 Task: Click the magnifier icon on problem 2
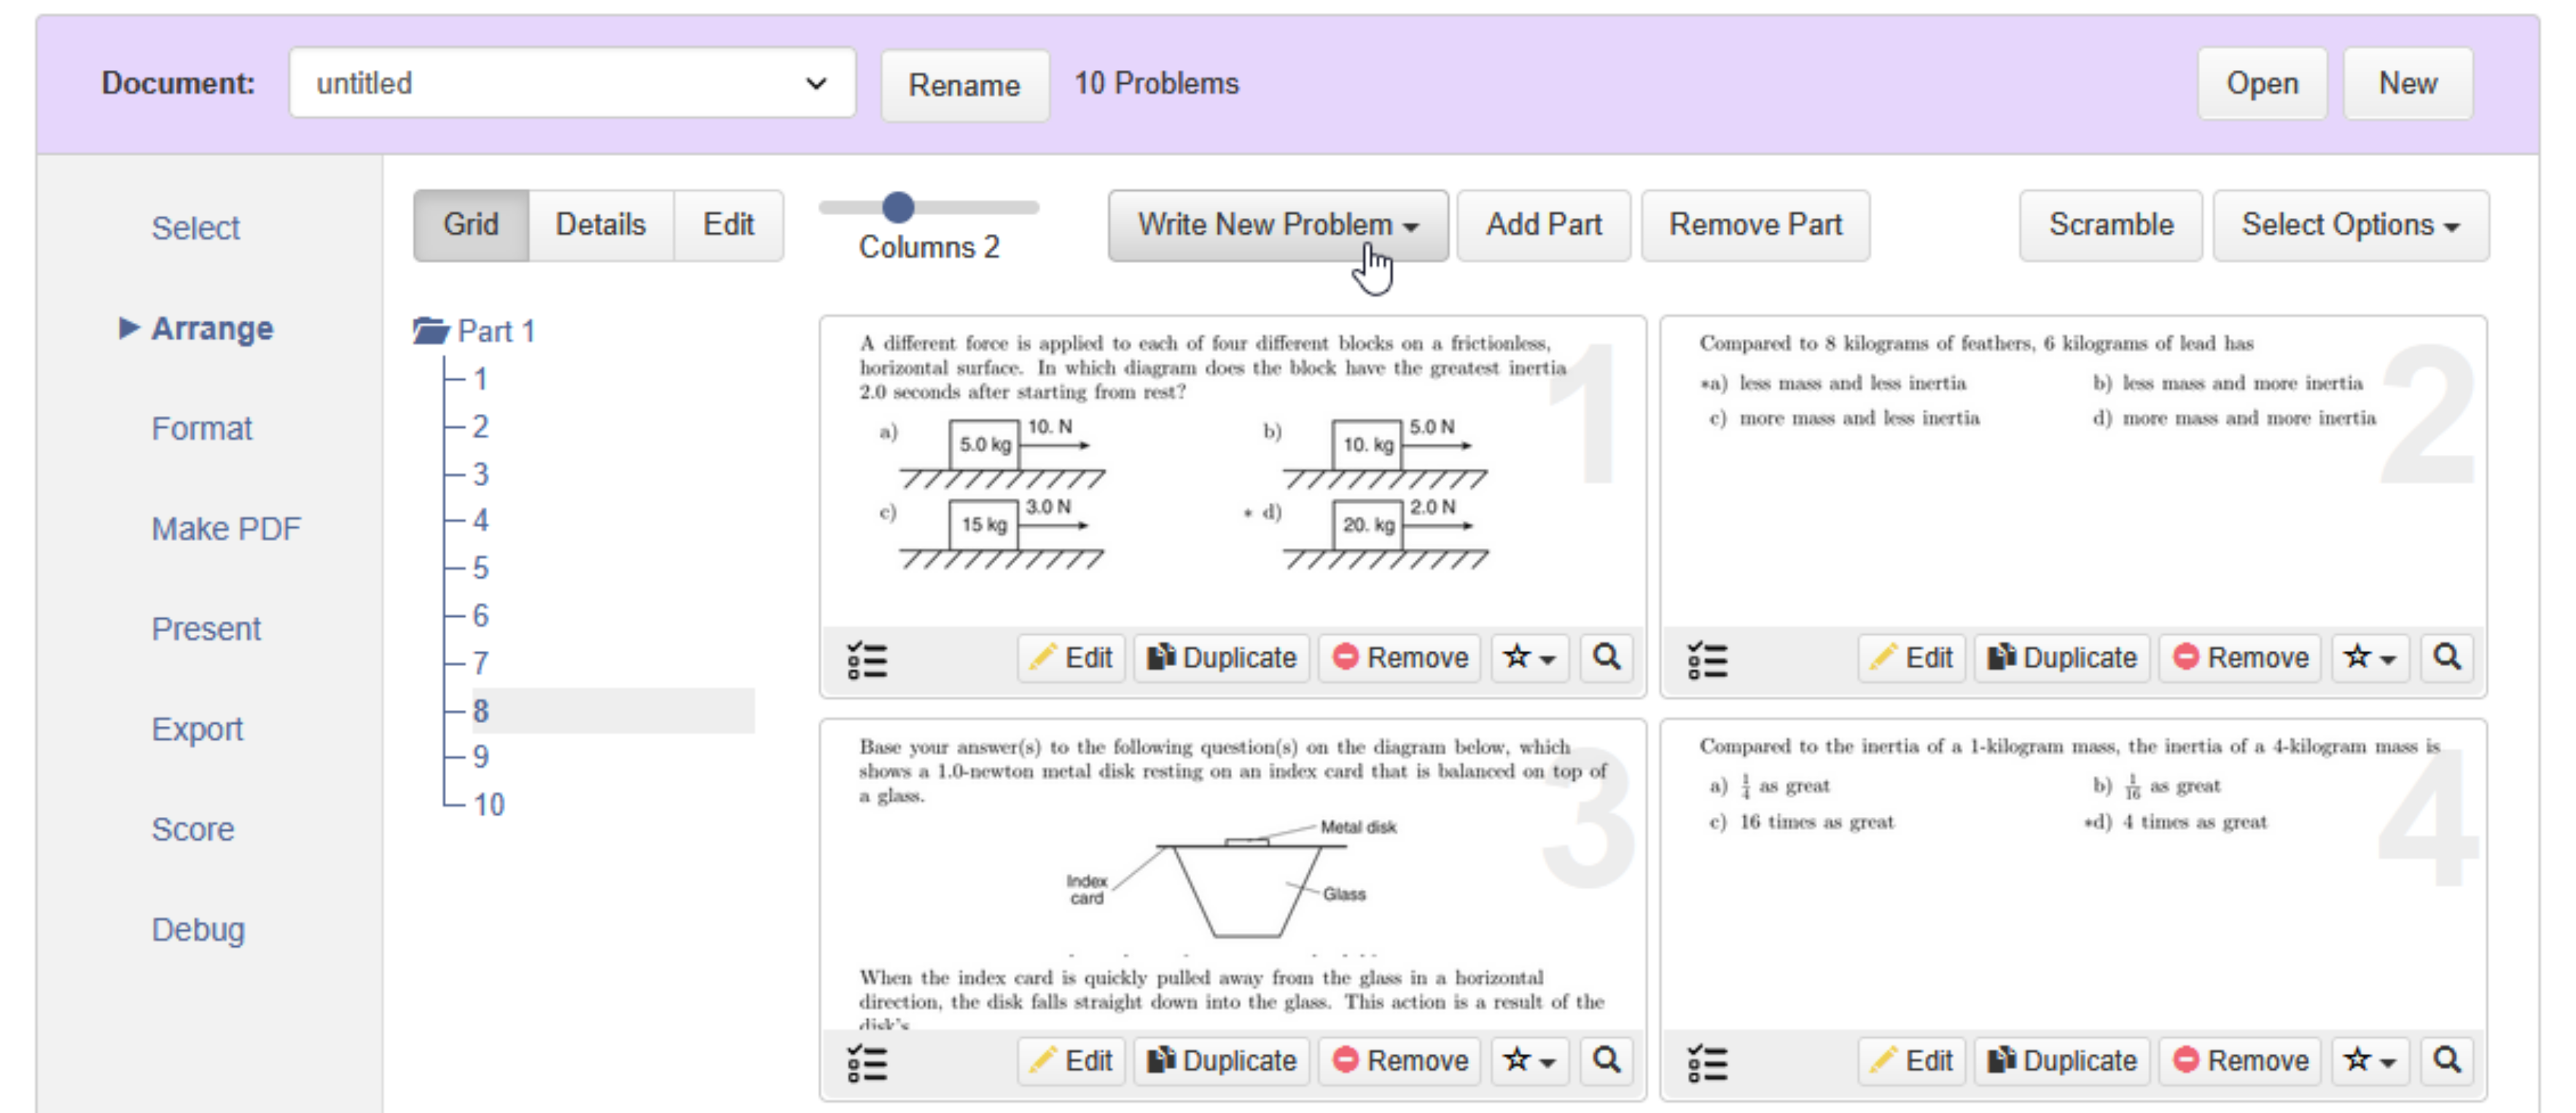pyautogui.click(x=2446, y=658)
